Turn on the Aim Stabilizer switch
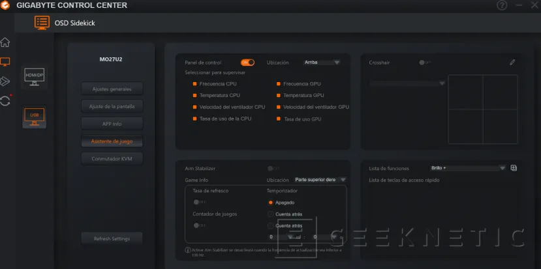 click(273, 169)
